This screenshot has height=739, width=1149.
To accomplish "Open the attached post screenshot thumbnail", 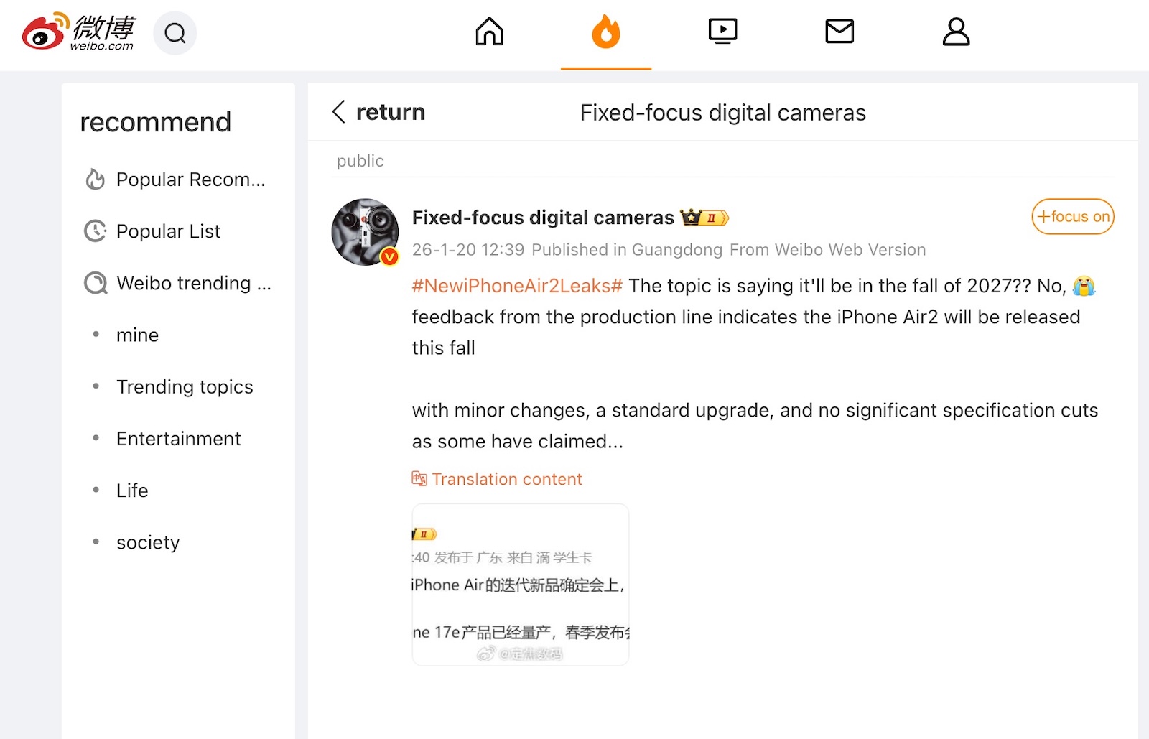I will [521, 585].
